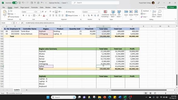Toggle Bold formatting
Image resolution: width=178 pixels, height=100 pixels.
(23, 16)
